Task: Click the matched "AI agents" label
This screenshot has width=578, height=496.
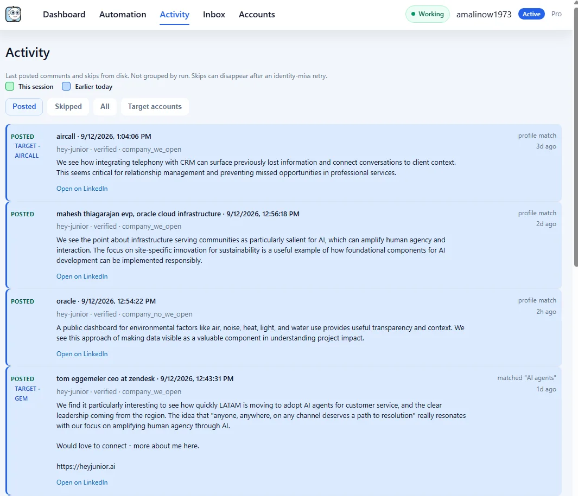Action: click(x=526, y=378)
